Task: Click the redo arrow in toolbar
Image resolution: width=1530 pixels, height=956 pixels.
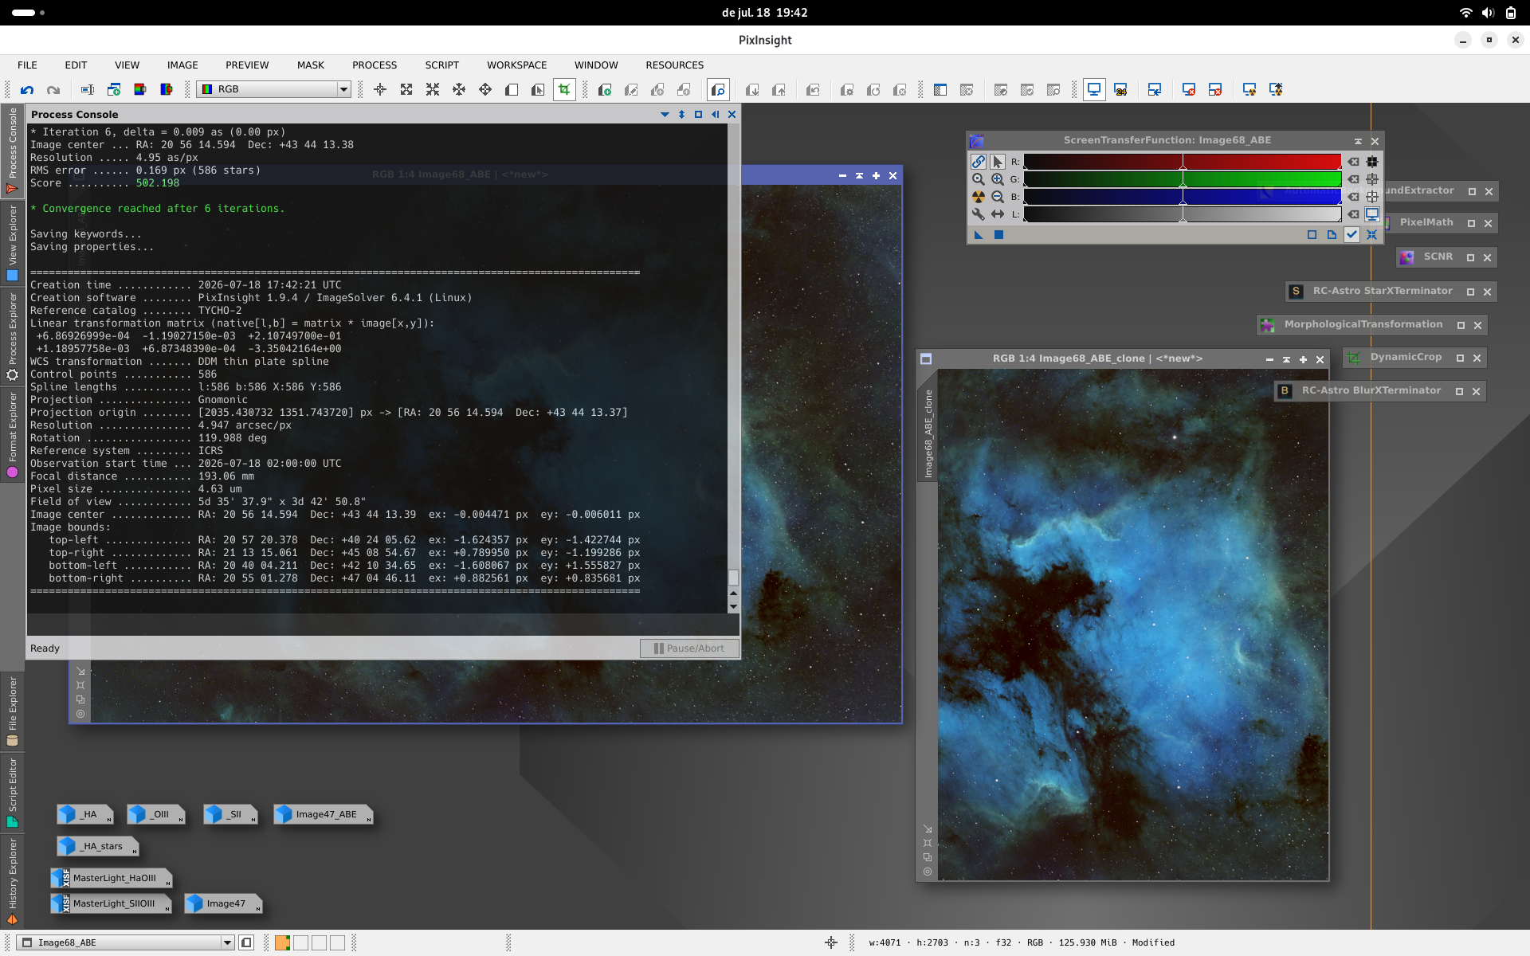Action: click(x=53, y=90)
